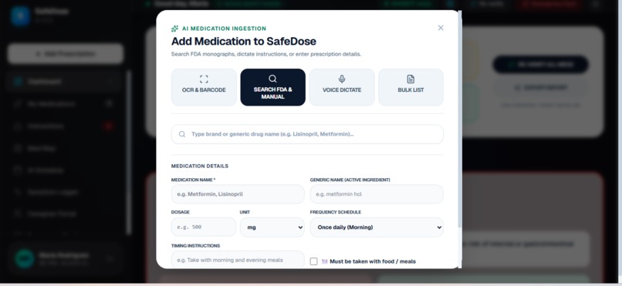Open the Bulk List tab
Viewport: 622px width, 286px height.
tap(411, 87)
